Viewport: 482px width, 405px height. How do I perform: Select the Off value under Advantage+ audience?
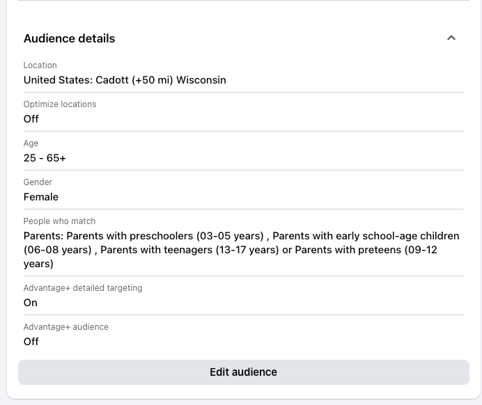tap(31, 342)
